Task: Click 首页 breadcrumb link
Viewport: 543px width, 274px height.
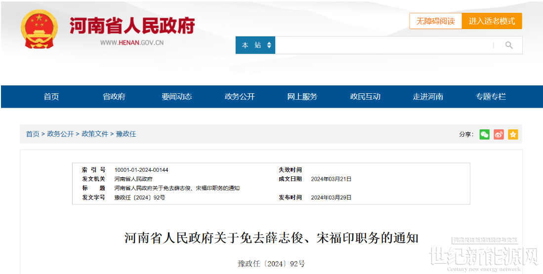Action: [x=33, y=134]
